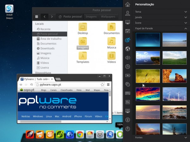The image size is (190, 142).
Task: Select Downloads in the sidebar
Action: coord(50,48)
